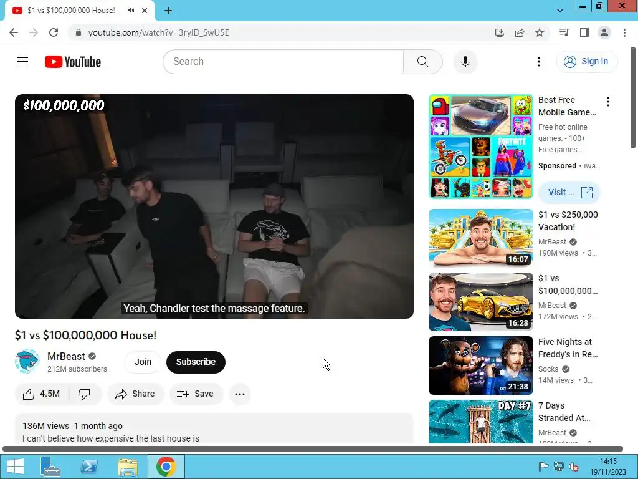The image size is (638, 479).
Task: Open the 7 Days Stranded At video thumbnail
Action: [481, 422]
